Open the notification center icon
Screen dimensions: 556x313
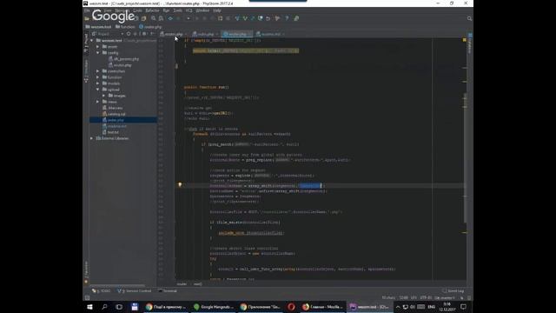pyautogui.click(x=463, y=307)
